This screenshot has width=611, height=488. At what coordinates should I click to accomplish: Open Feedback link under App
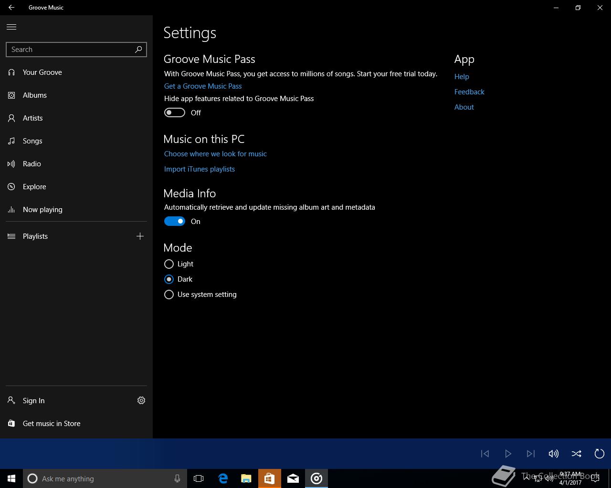click(469, 92)
